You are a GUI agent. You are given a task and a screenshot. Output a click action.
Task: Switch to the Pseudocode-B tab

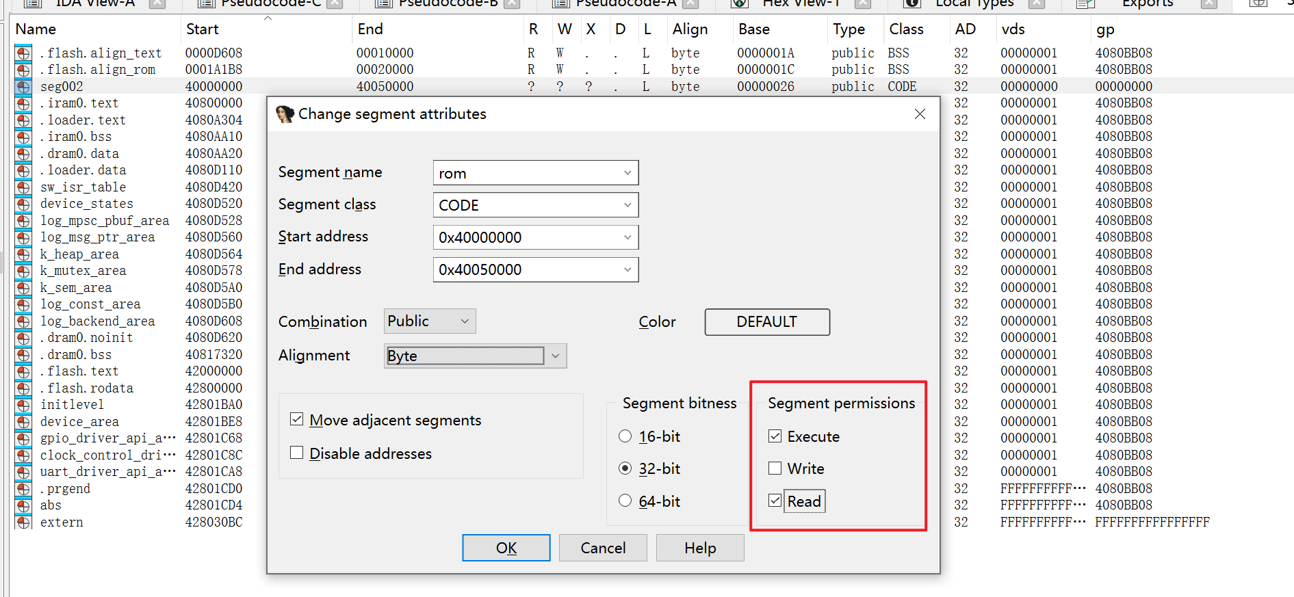(448, 3)
